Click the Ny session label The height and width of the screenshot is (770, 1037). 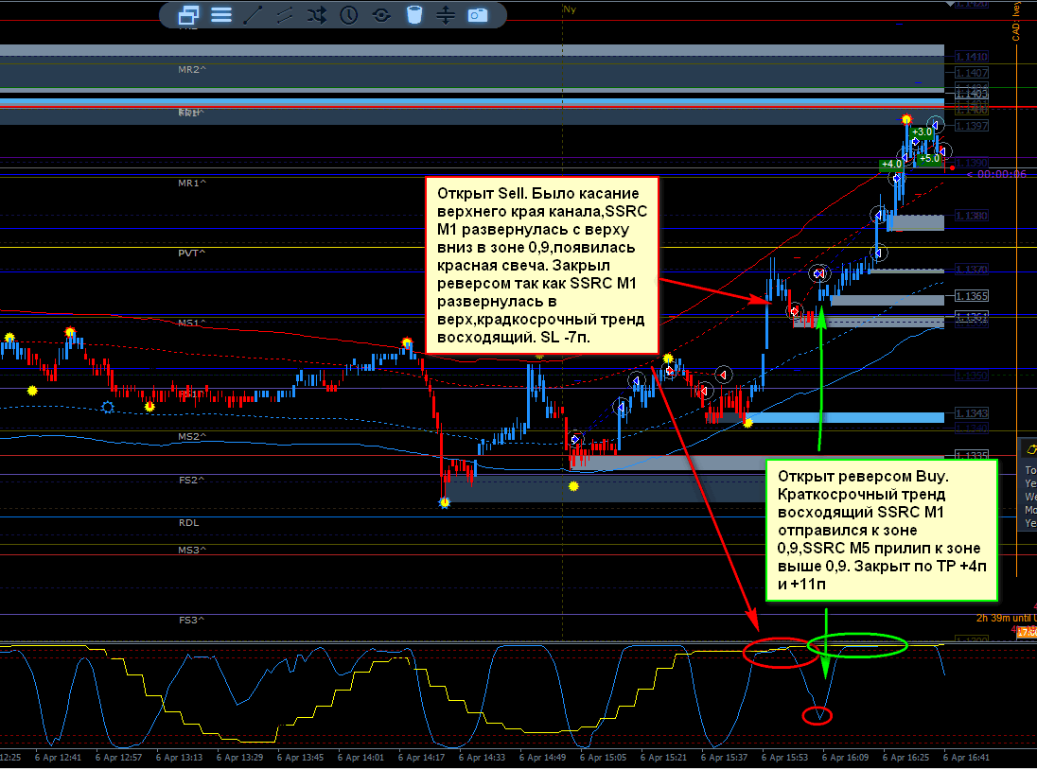570,9
